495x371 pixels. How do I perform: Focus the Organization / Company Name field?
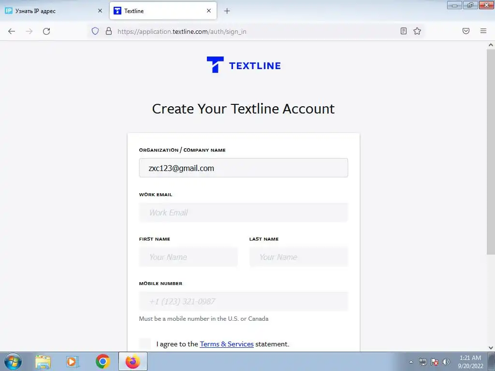click(x=244, y=168)
